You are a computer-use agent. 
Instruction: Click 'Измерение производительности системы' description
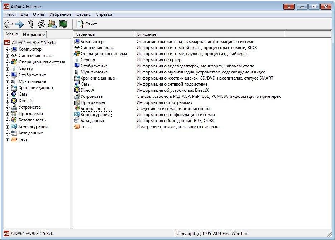(x=178, y=127)
